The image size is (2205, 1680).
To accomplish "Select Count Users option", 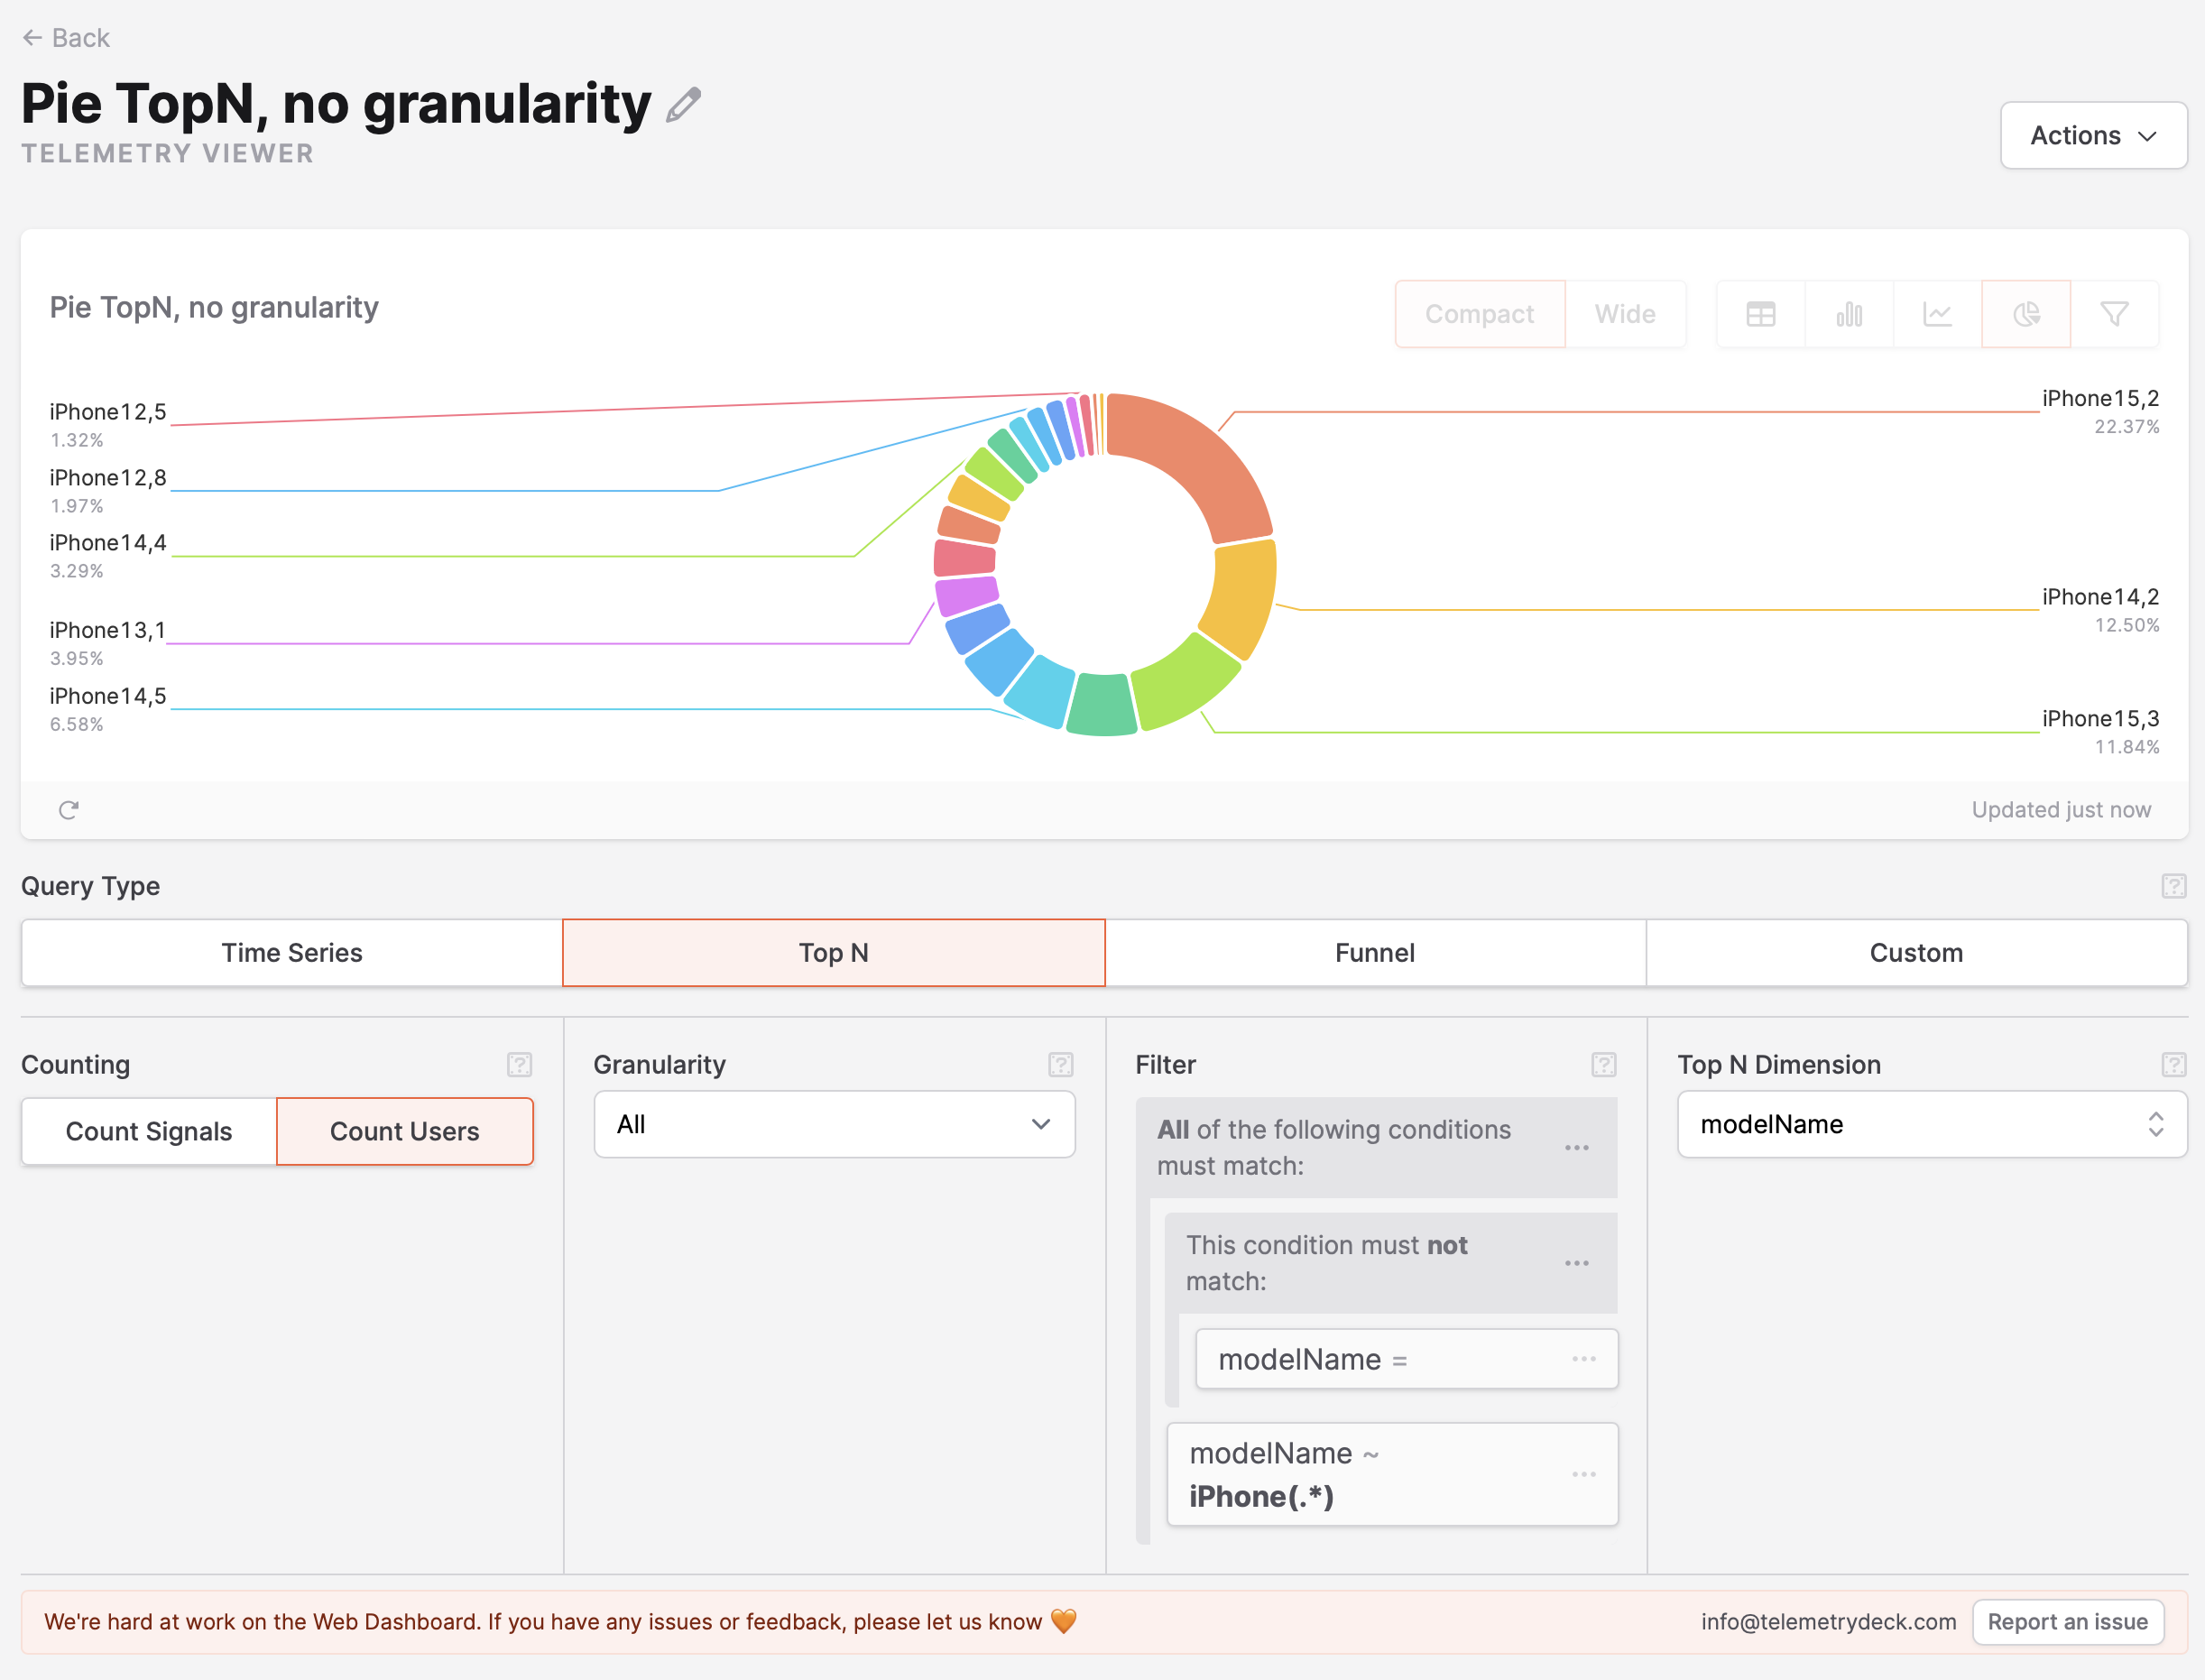I will [x=404, y=1131].
